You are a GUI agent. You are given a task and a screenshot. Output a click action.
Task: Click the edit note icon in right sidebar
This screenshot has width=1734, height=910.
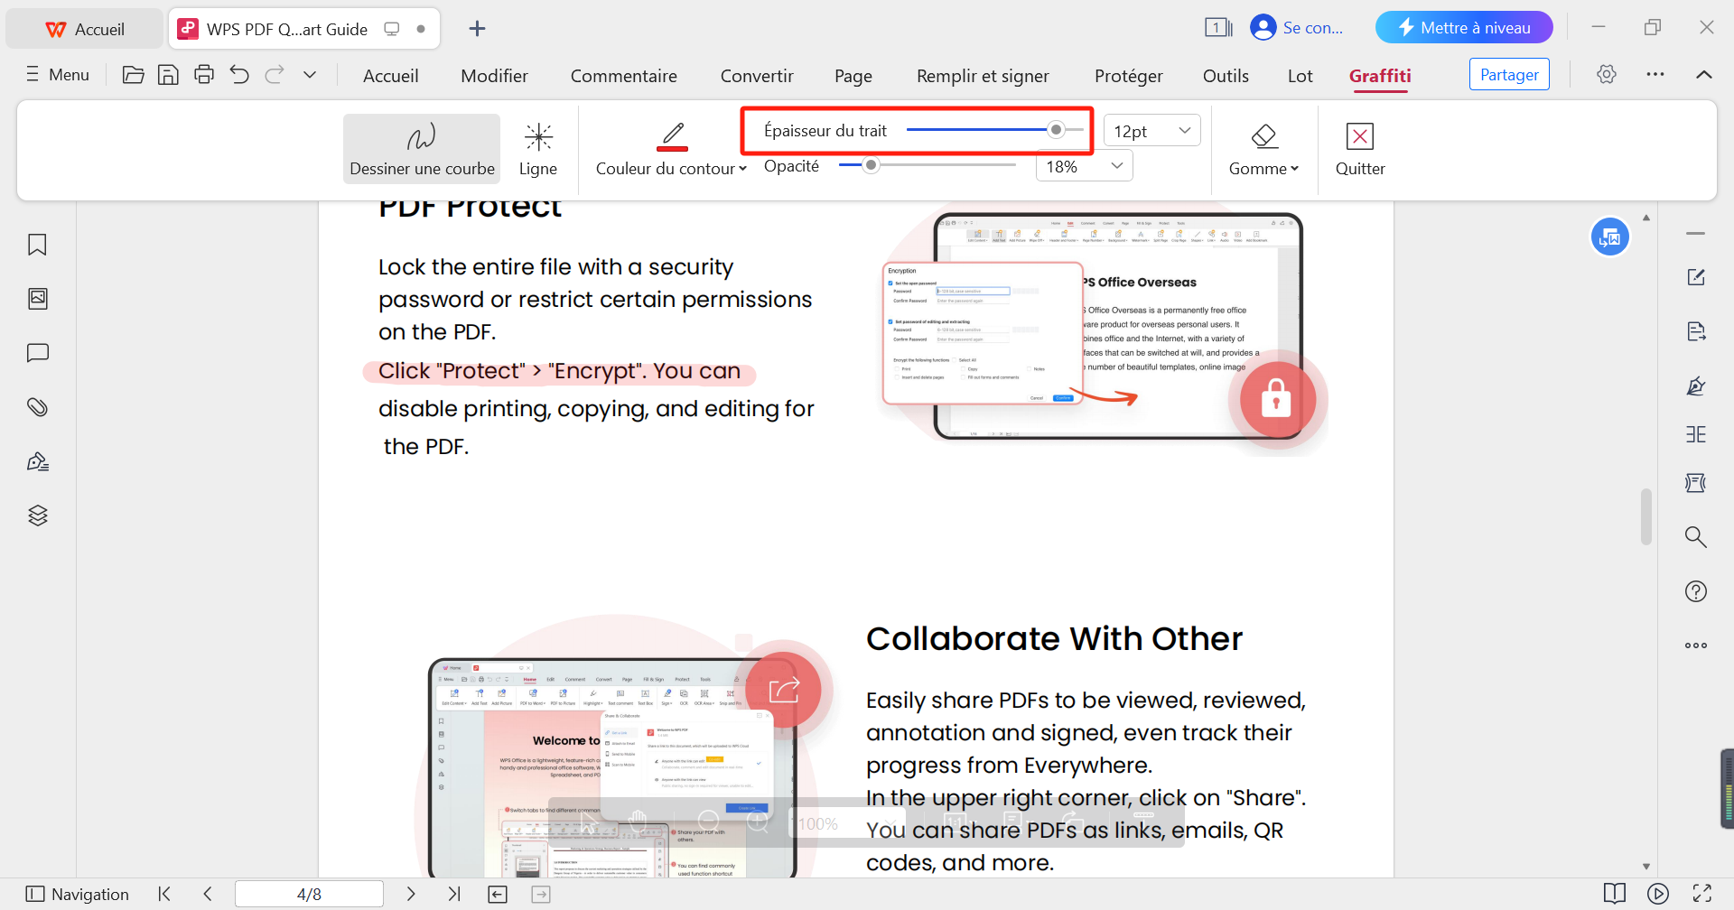1696,277
